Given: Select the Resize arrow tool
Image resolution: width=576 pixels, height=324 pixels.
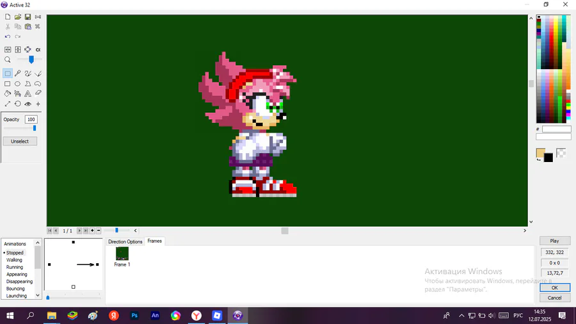Looking at the screenshot, I should pyautogui.click(x=7, y=104).
